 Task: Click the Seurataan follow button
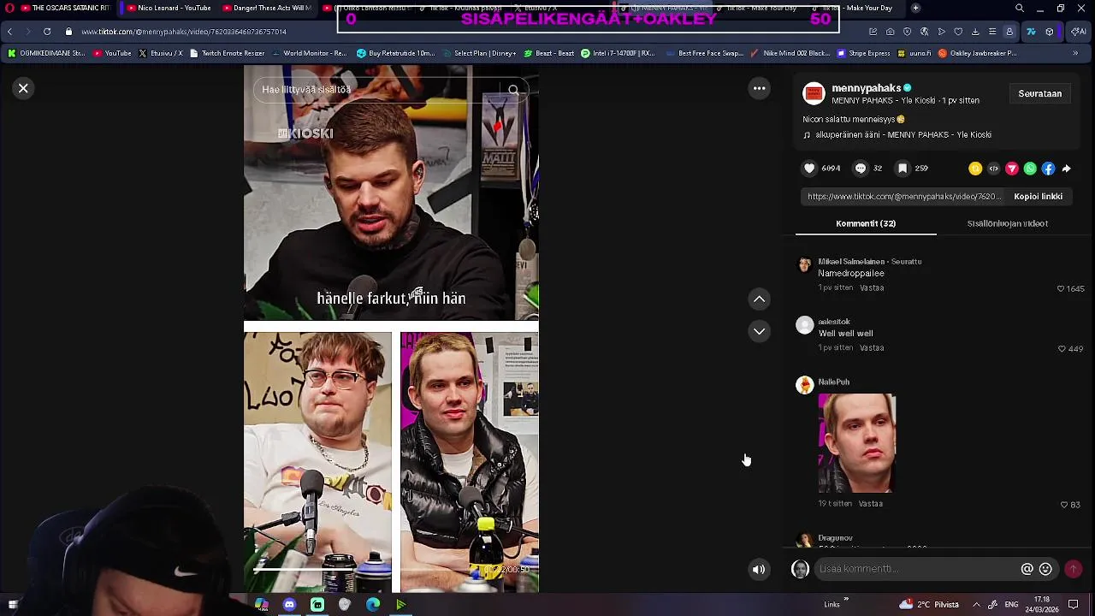click(1039, 94)
